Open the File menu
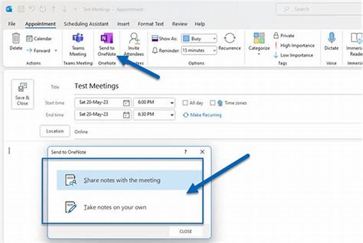This screenshot has height=243, width=363. (12, 24)
